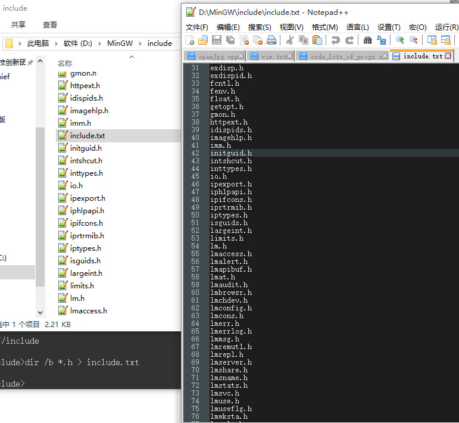459x423 pixels.
Task: Sort by the 名称 column header
Action: point(65,63)
